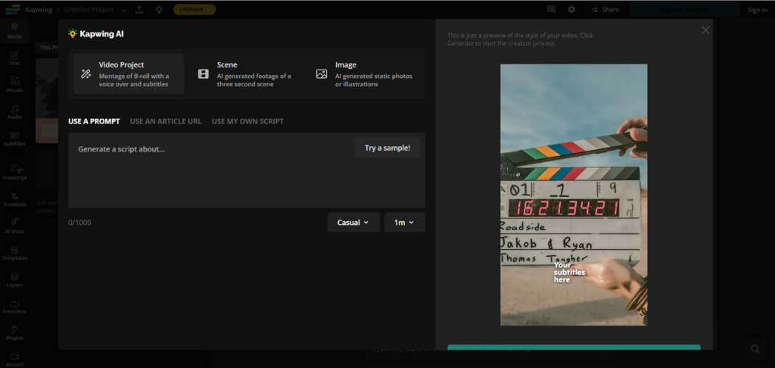Image resolution: width=775 pixels, height=368 pixels.
Task: Click the upload/share arrow icon in top bar
Action: tap(139, 9)
